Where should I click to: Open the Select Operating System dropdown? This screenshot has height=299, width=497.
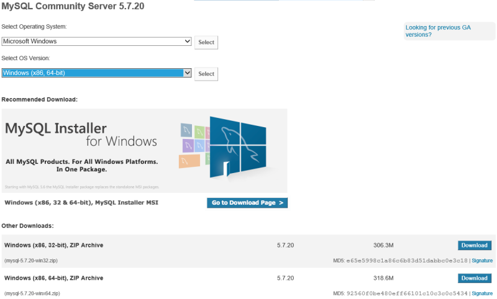(x=96, y=42)
